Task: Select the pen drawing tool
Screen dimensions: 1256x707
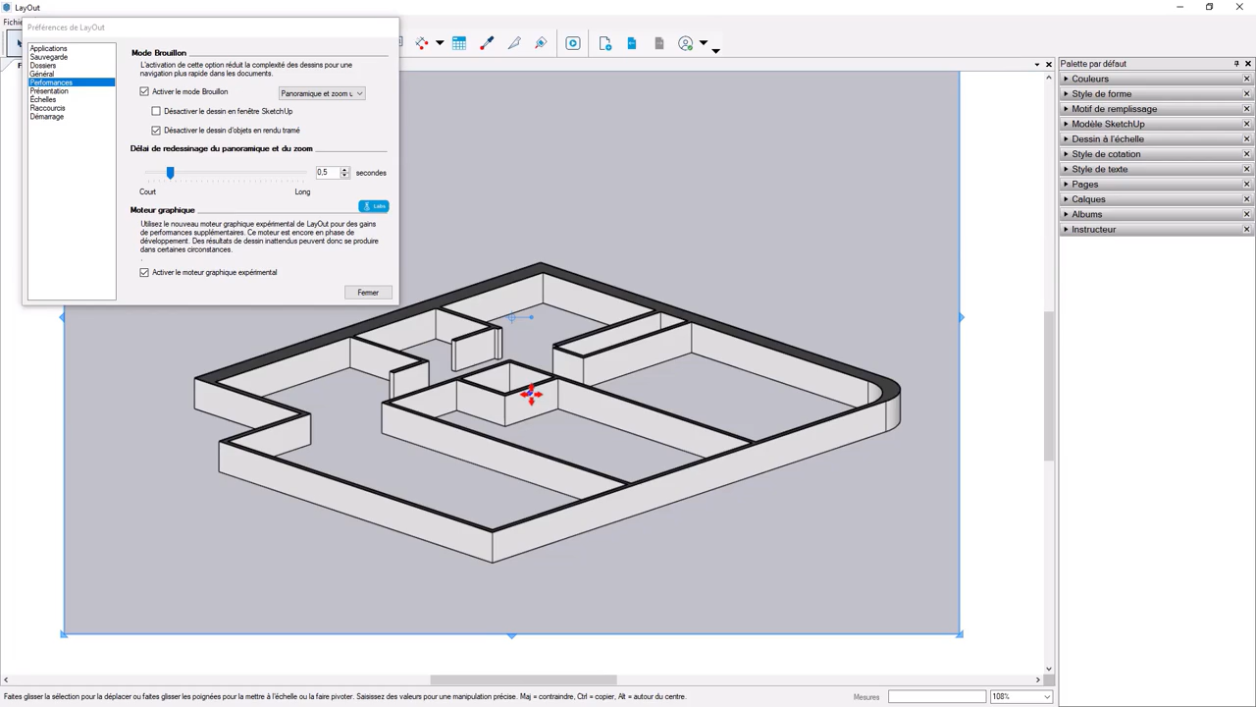Action: (513, 43)
